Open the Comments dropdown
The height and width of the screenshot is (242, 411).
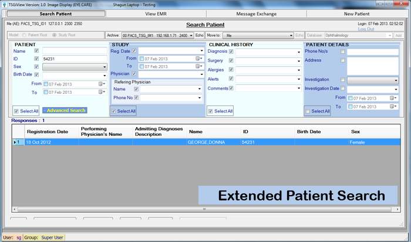[x=268, y=88]
